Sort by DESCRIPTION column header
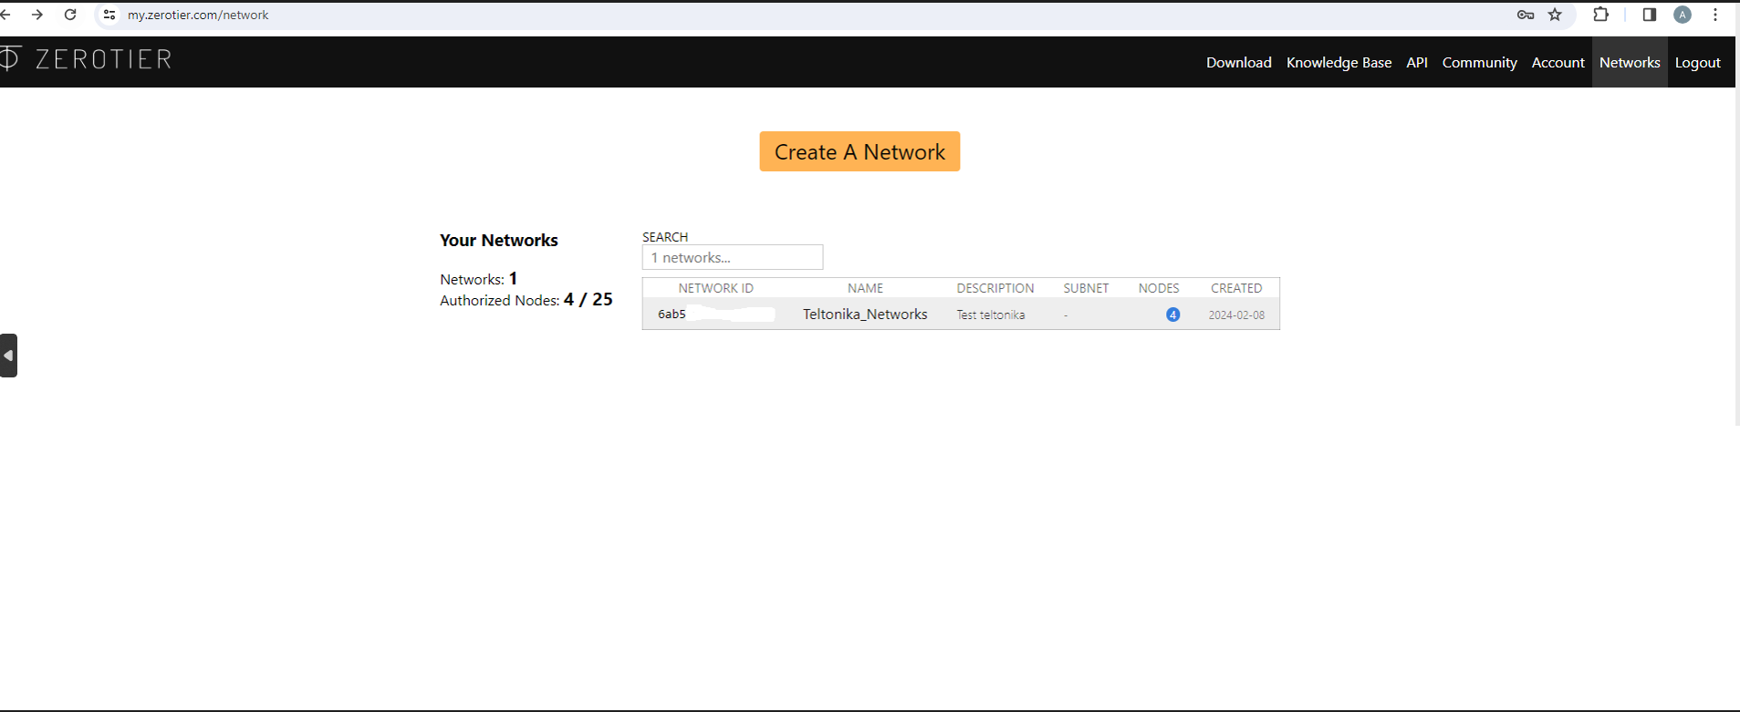The width and height of the screenshot is (1740, 712). coord(995,288)
